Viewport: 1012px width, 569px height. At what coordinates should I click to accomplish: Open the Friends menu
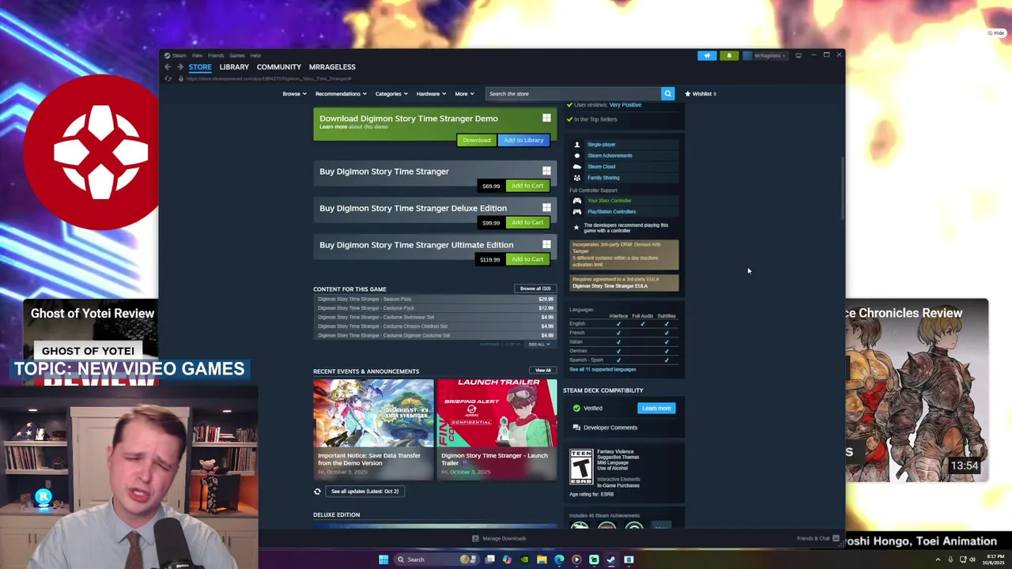(216, 55)
